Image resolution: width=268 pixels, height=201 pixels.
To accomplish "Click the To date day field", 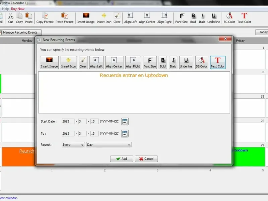I will (94, 134).
